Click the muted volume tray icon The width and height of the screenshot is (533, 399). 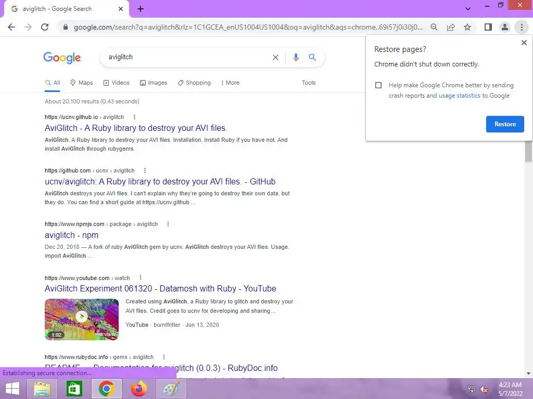[484, 389]
